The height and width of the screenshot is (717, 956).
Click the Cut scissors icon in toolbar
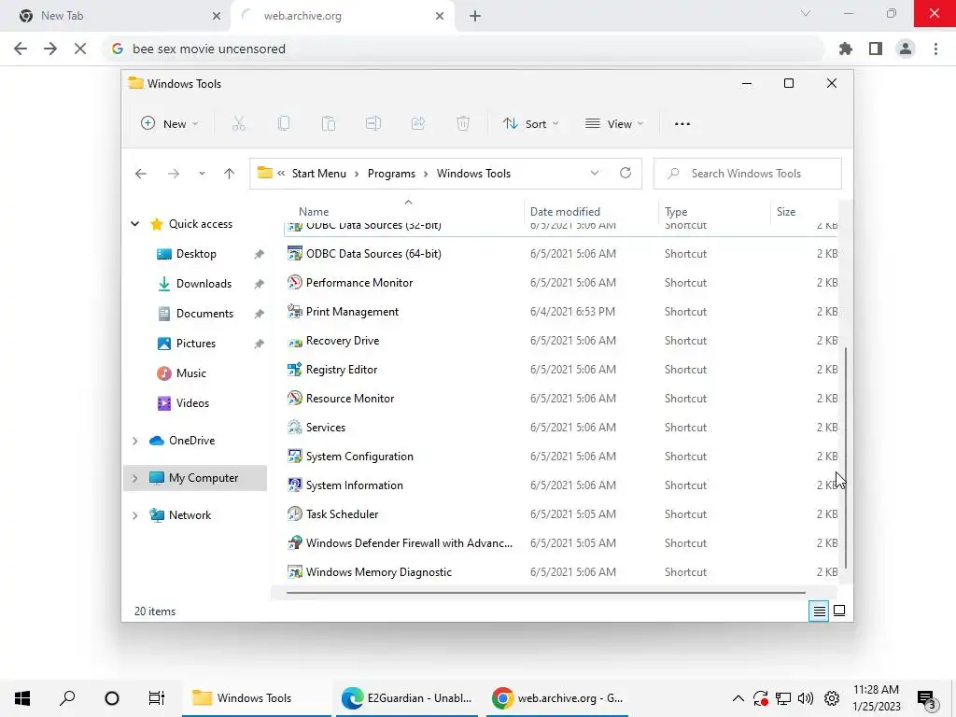[x=238, y=124]
